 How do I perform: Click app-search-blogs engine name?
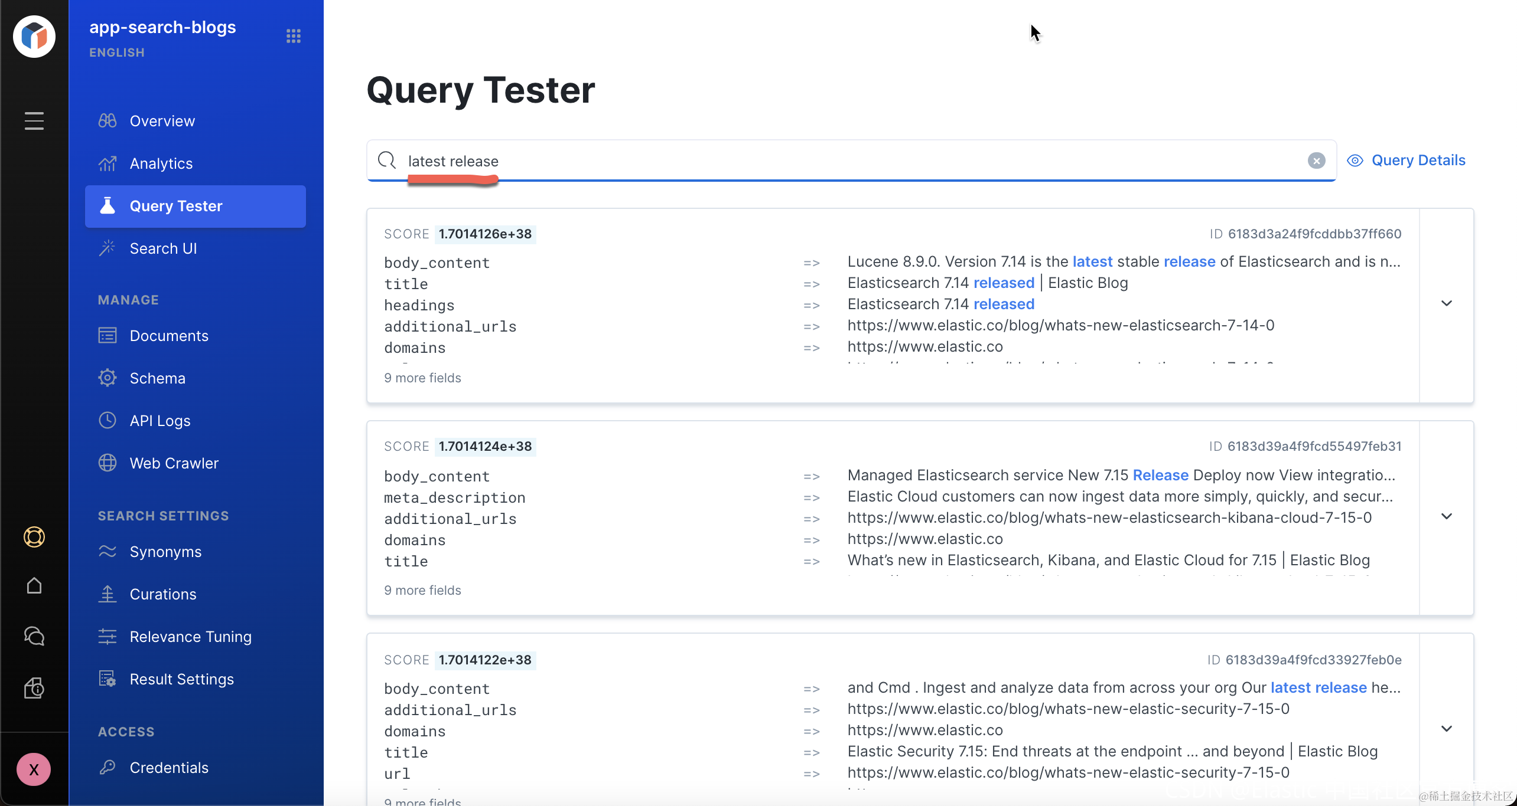[162, 27]
